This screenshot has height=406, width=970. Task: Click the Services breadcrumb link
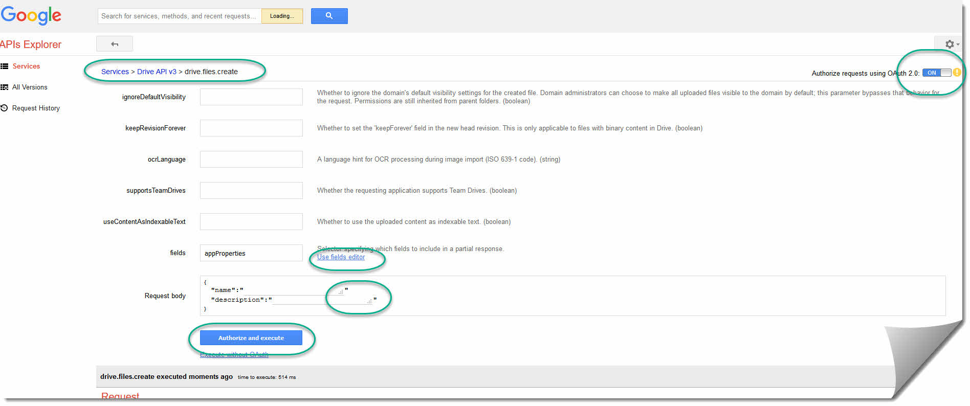point(115,72)
